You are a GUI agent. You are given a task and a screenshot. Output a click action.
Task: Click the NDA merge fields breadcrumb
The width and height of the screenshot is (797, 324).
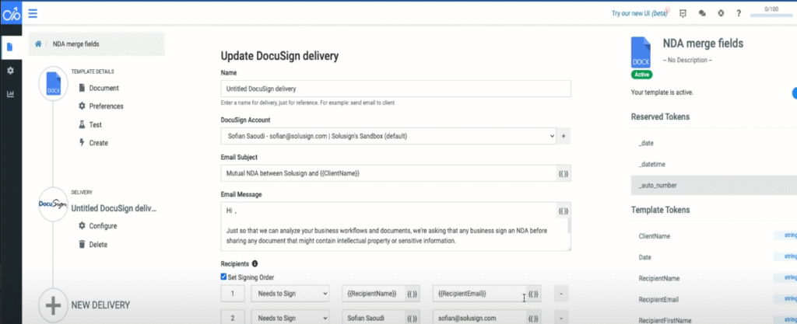[76, 44]
